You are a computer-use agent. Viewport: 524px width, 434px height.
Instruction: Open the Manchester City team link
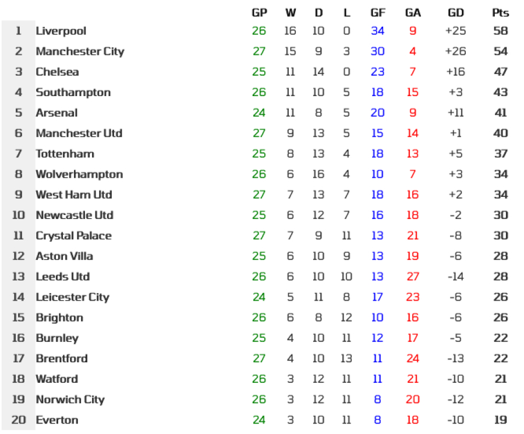[x=80, y=51]
